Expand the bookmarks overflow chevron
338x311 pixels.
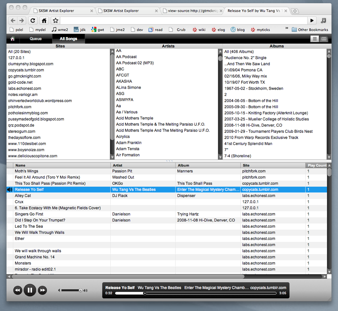point(287,29)
